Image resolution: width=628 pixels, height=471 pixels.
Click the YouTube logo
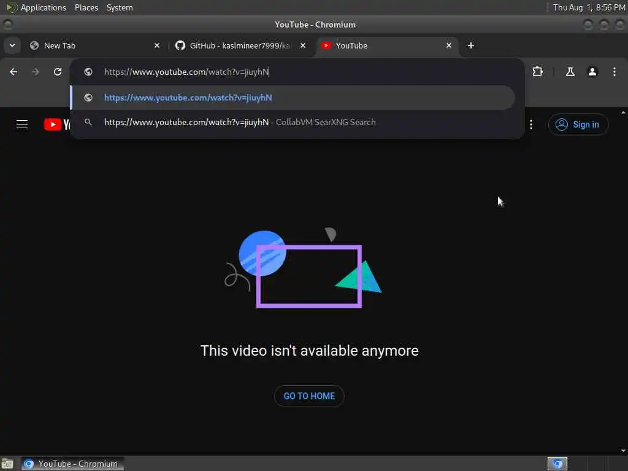(x=57, y=124)
